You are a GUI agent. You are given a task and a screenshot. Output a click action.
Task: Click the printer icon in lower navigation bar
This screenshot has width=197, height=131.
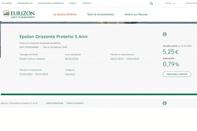coord(165,103)
